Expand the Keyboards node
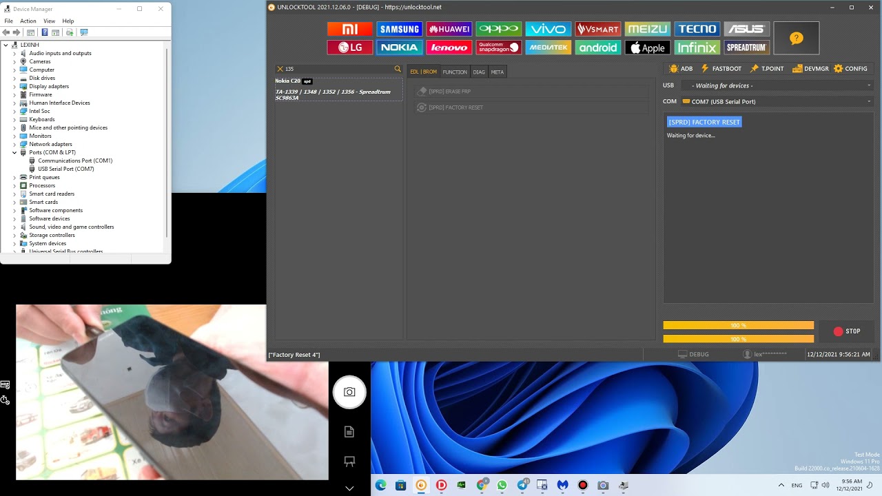The image size is (882, 496). pos(14,119)
